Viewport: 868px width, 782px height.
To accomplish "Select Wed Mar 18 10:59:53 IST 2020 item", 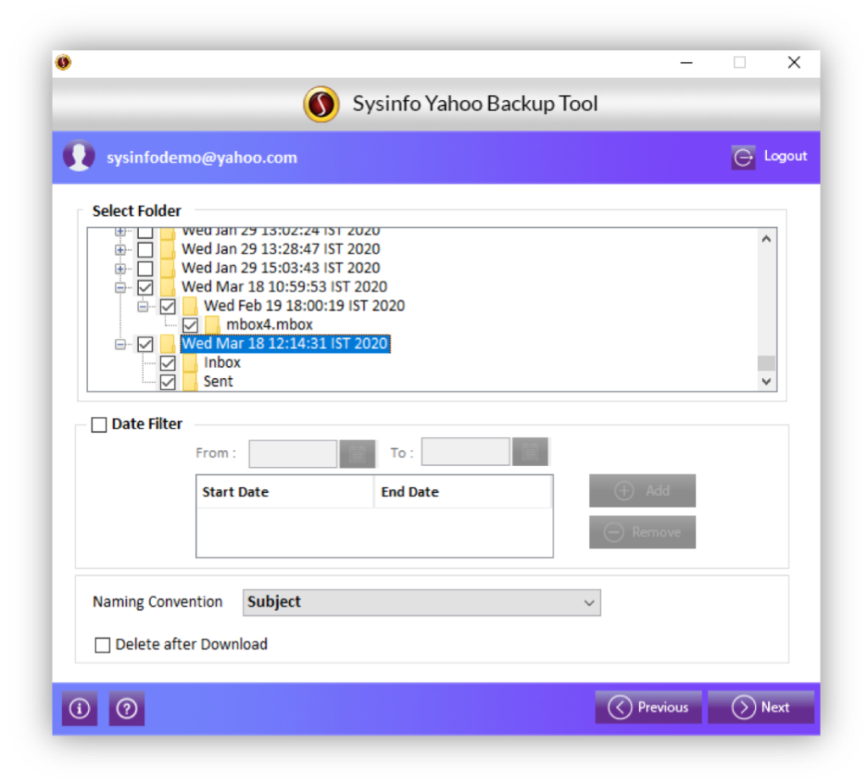I will point(285,286).
